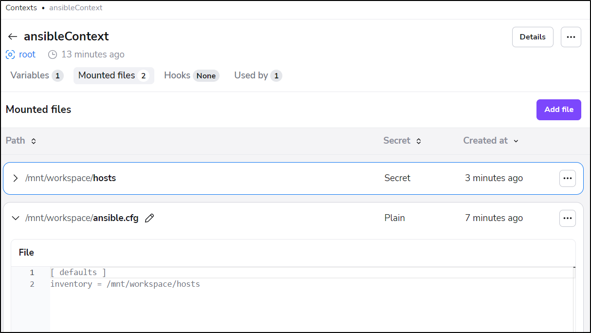Screen dimensions: 591x333
Task: Open the Hooks tab
Action: coord(192,75)
